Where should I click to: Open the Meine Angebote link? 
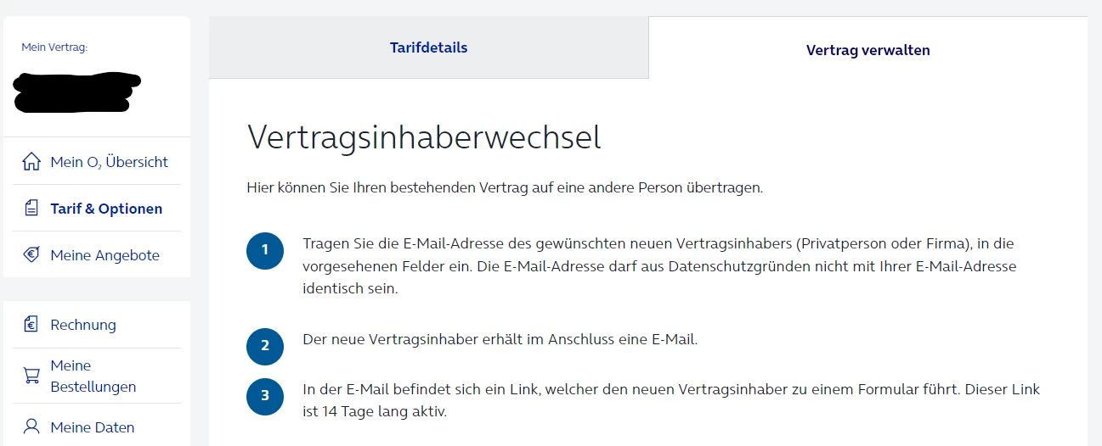[105, 255]
